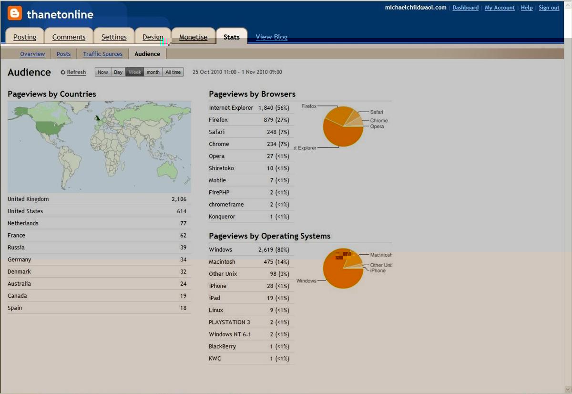Click the Sign out link

point(549,8)
